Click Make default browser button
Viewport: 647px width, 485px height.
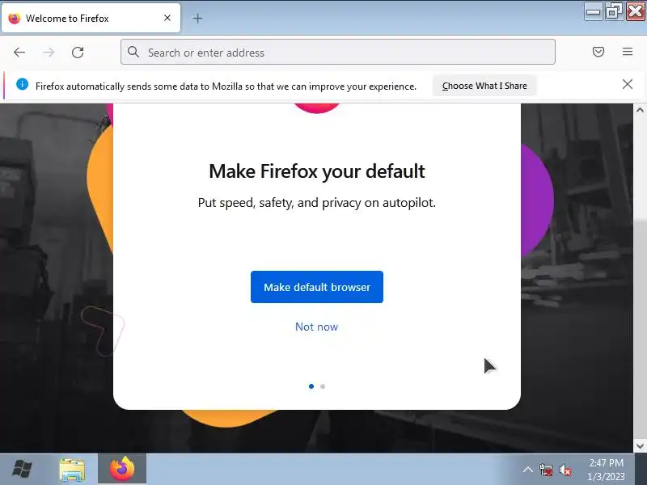317,287
